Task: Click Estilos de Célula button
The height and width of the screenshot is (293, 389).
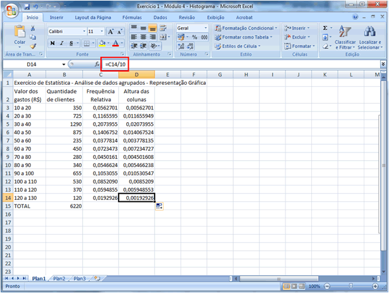Action: pos(239,46)
